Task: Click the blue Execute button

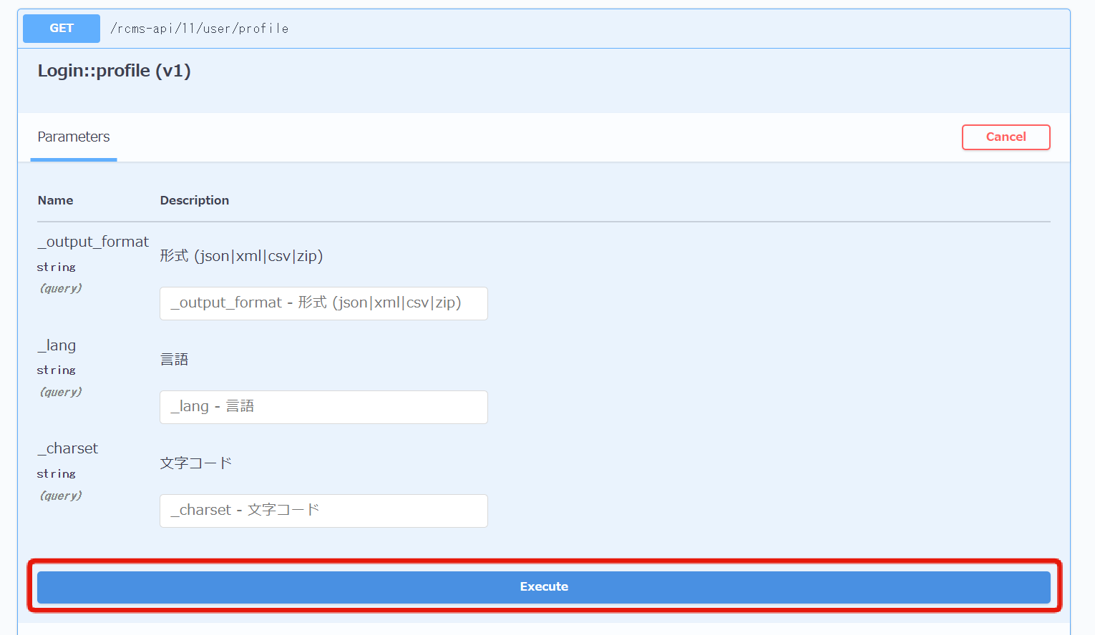Action: 544,586
